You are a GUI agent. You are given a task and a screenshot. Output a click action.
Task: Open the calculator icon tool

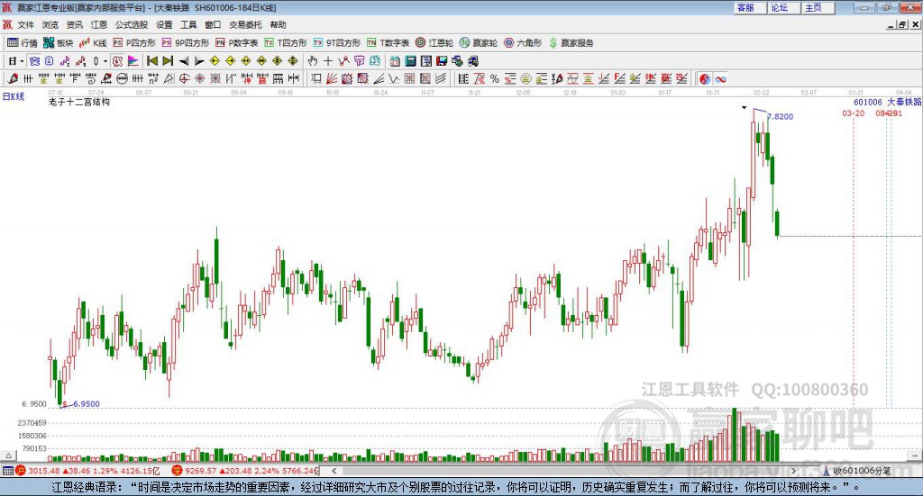[x=410, y=61]
